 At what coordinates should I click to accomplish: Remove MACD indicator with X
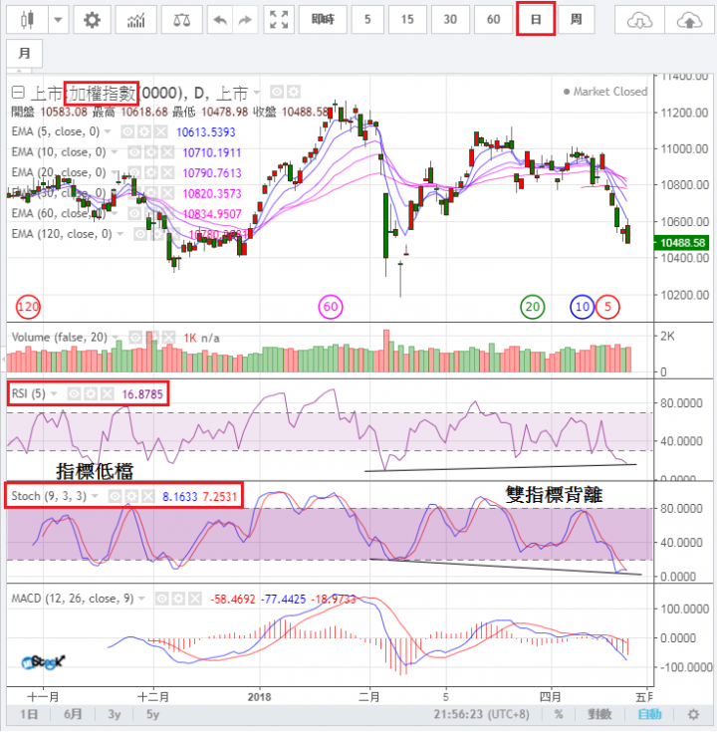195,599
